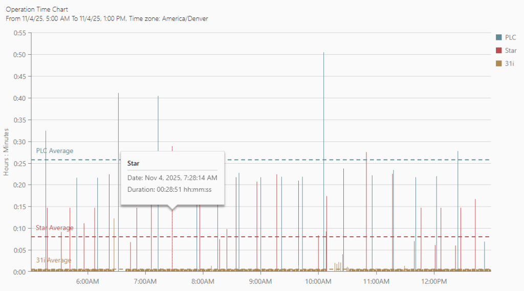
Task: Click the PLC legend color swatch
Action: [x=498, y=37]
